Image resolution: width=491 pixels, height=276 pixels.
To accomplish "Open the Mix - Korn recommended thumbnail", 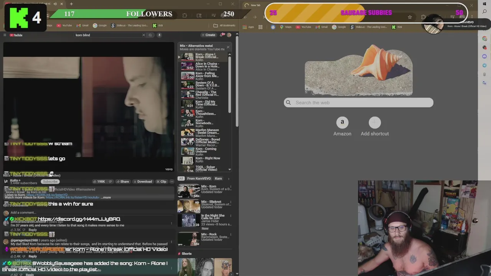I will [189, 191].
